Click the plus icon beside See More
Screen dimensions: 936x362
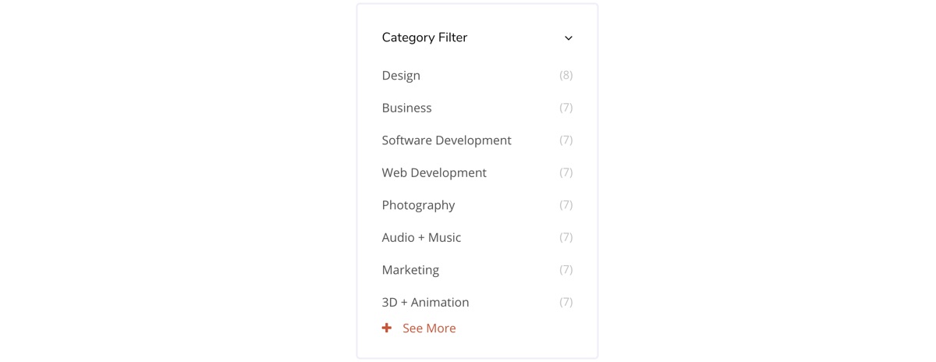pos(387,328)
